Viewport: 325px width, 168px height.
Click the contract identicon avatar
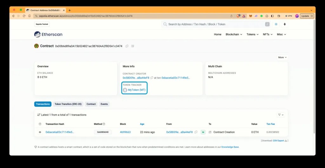click(36, 46)
